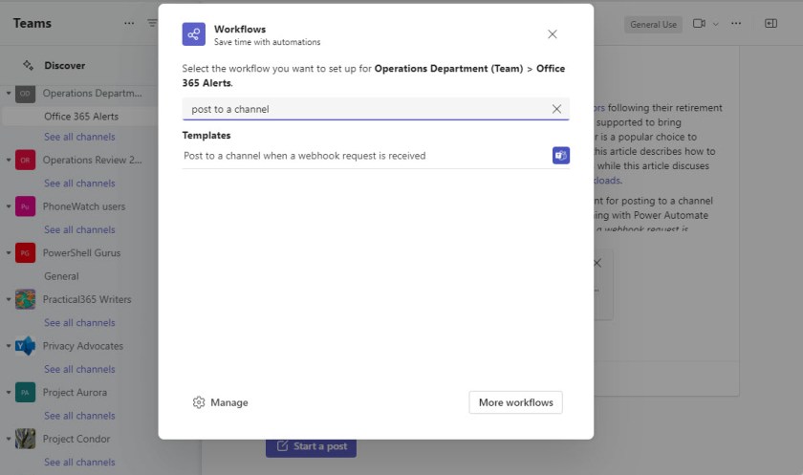The width and height of the screenshot is (803, 475).
Task: Collapse the PowerShell Gurus team
Action: coord(9,253)
